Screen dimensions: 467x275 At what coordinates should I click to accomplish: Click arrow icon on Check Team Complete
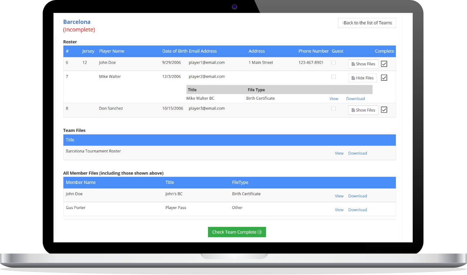[x=260, y=232]
